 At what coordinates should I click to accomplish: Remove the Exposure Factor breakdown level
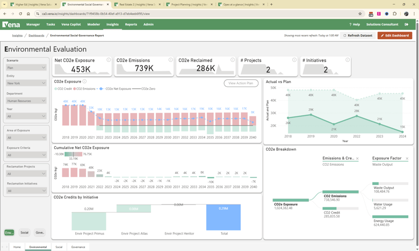407,159
